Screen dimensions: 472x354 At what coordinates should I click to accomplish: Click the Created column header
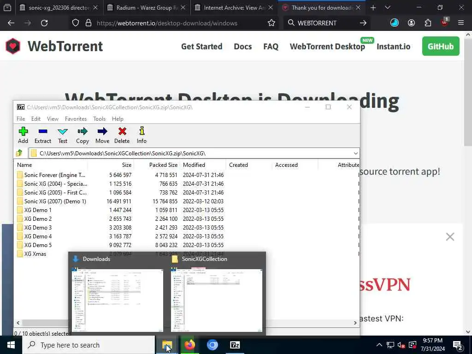point(249,165)
